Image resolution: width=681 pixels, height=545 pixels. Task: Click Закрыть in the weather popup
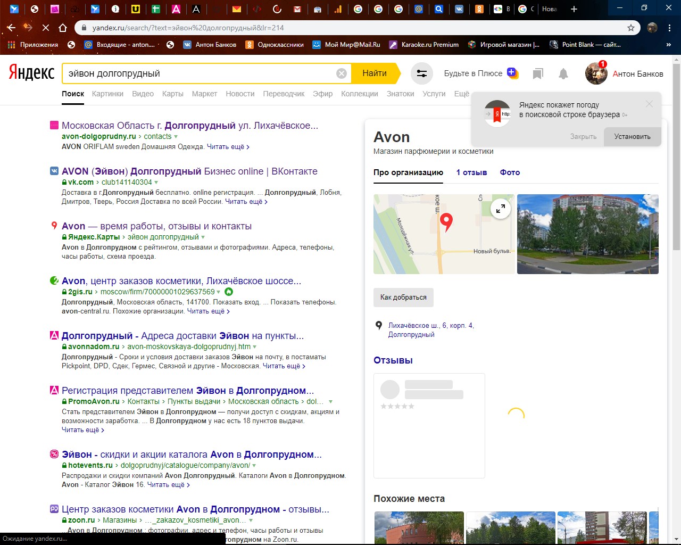point(583,137)
